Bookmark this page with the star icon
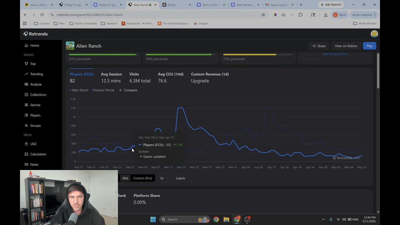Image resolution: width=400 pixels, height=225 pixels. [x=263, y=15]
